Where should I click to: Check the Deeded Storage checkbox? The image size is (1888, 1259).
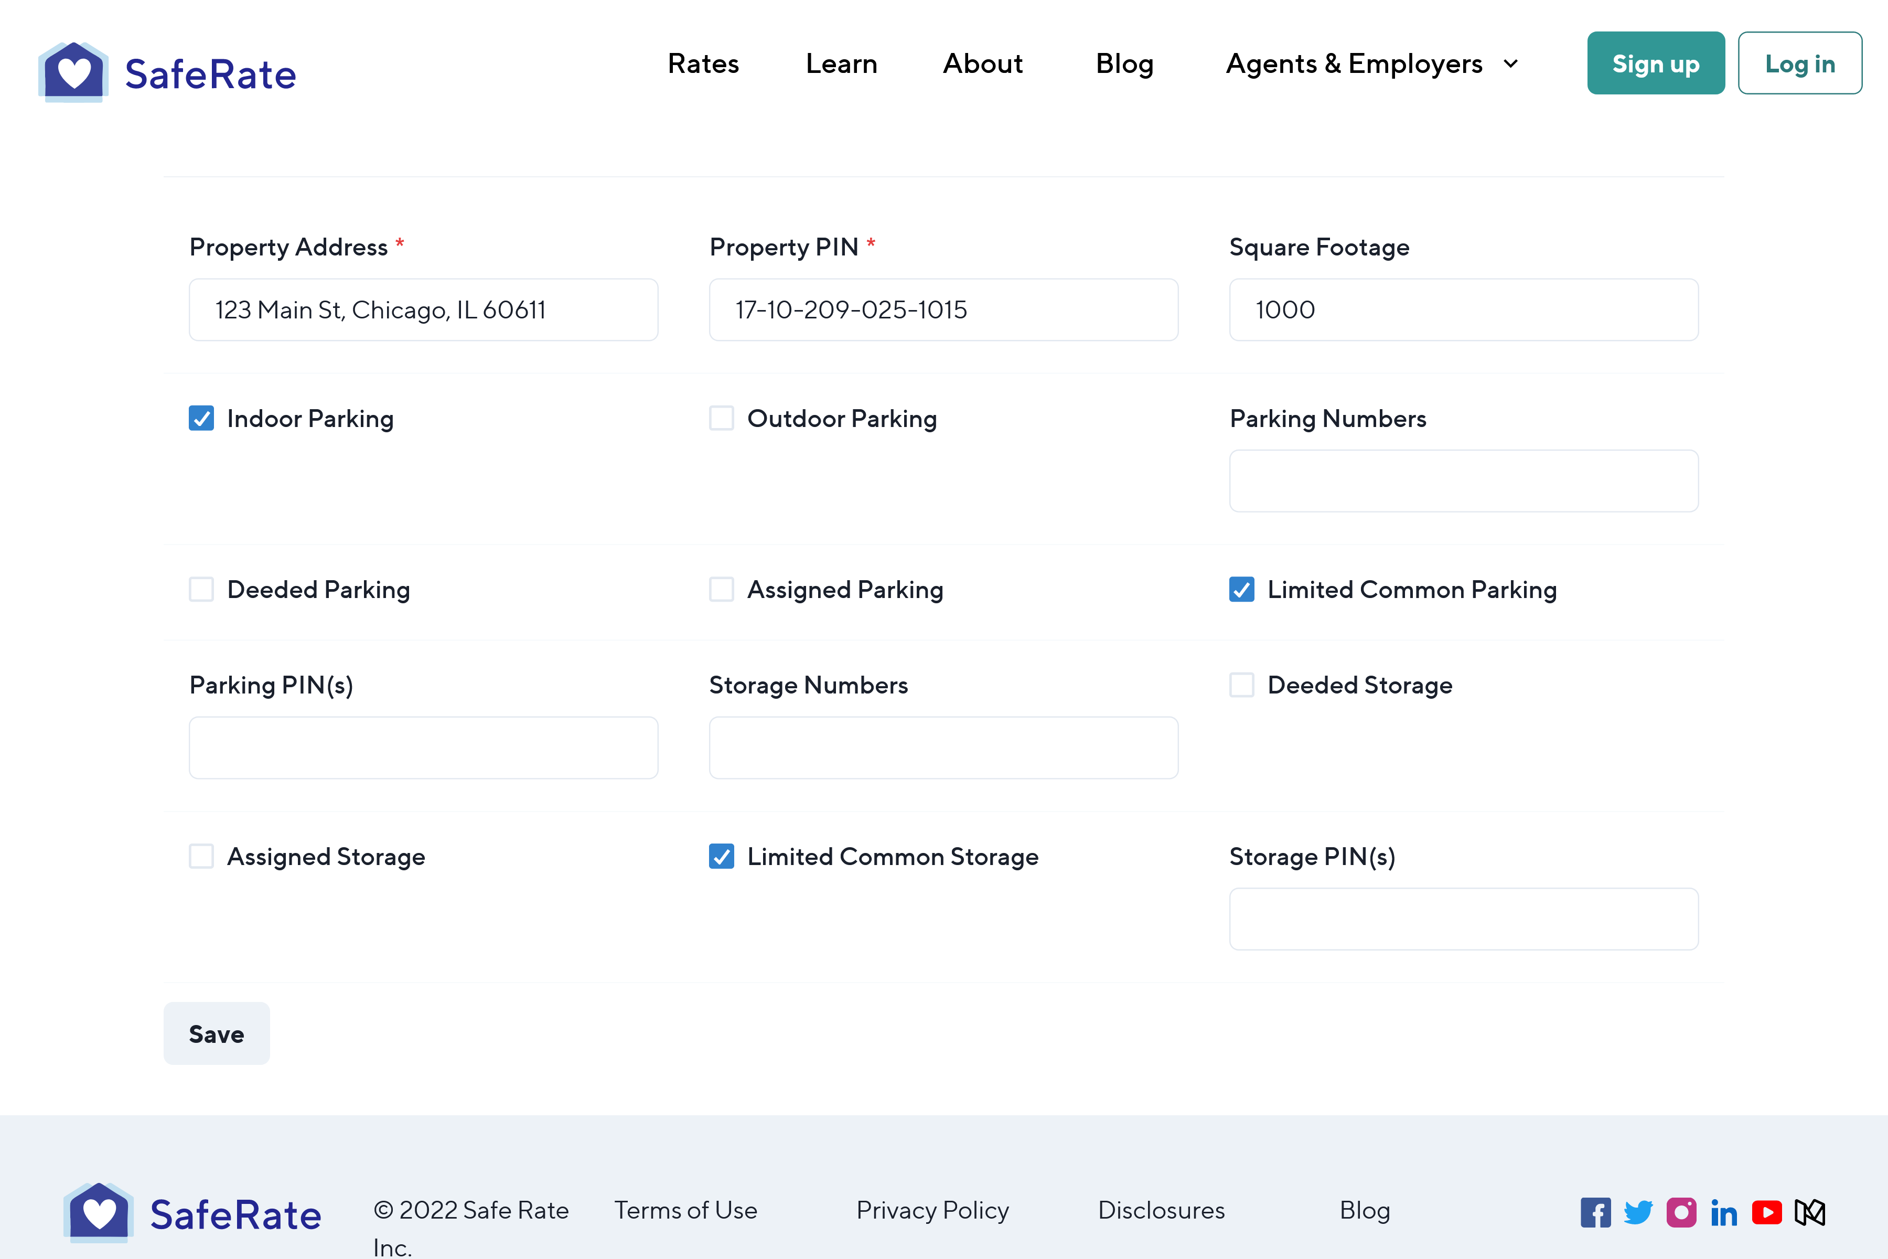pyautogui.click(x=1242, y=685)
